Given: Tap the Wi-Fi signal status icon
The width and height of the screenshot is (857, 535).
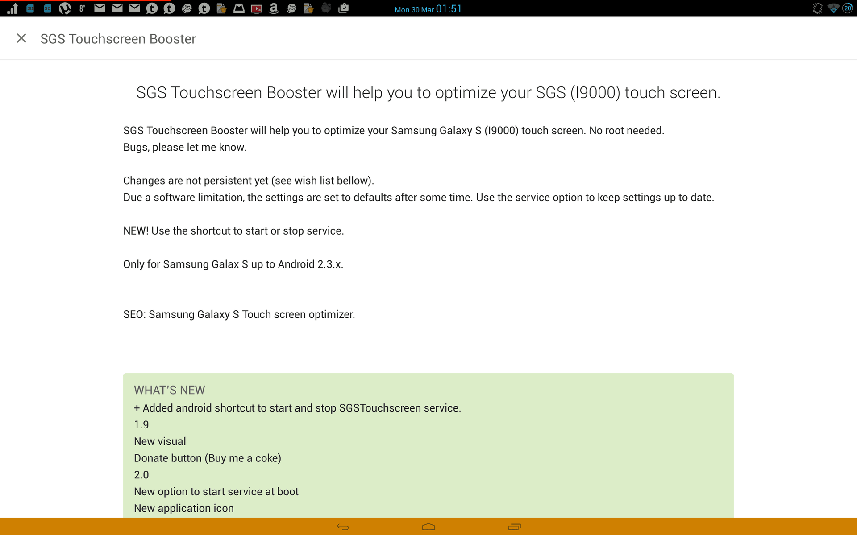Looking at the screenshot, I should (833, 8).
